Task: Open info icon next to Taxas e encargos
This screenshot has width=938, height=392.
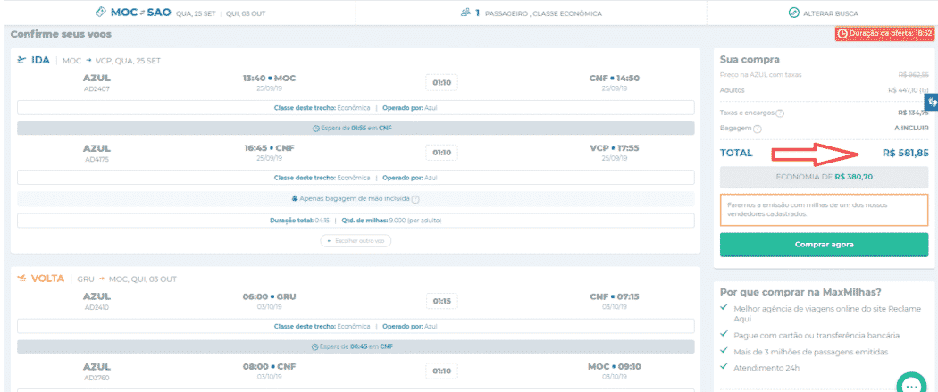Action: tap(780, 113)
